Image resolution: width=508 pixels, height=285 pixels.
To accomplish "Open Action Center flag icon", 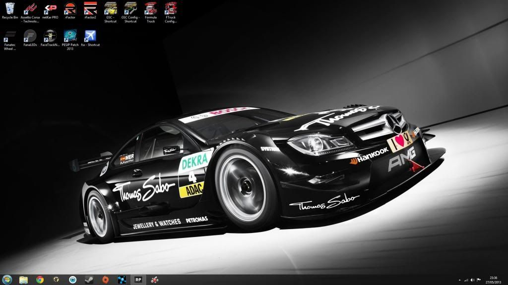I will (479, 280).
